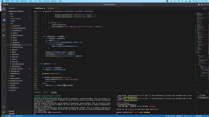Create new terminal with plus icon
Image resolution: width=209 pixels, height=117 pixels.
(x=197, y=92)
